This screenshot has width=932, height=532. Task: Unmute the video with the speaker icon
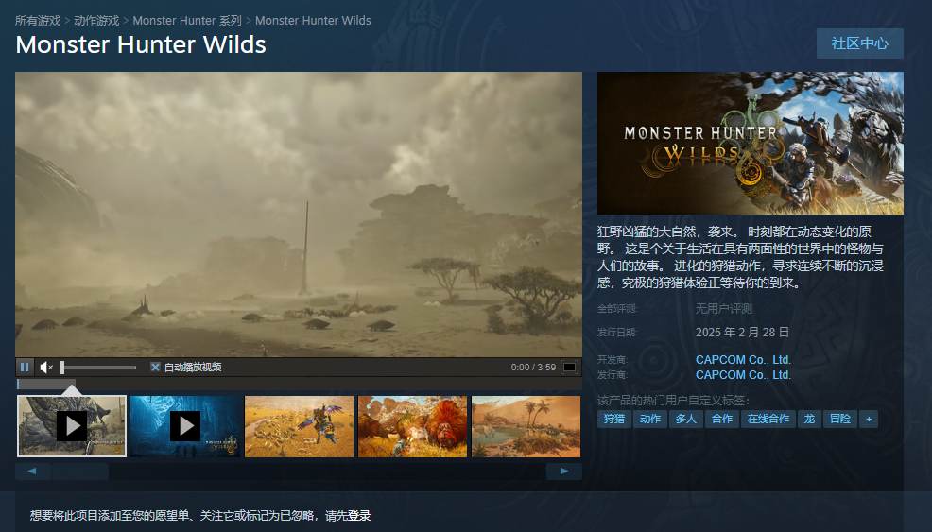click(46, 368)
